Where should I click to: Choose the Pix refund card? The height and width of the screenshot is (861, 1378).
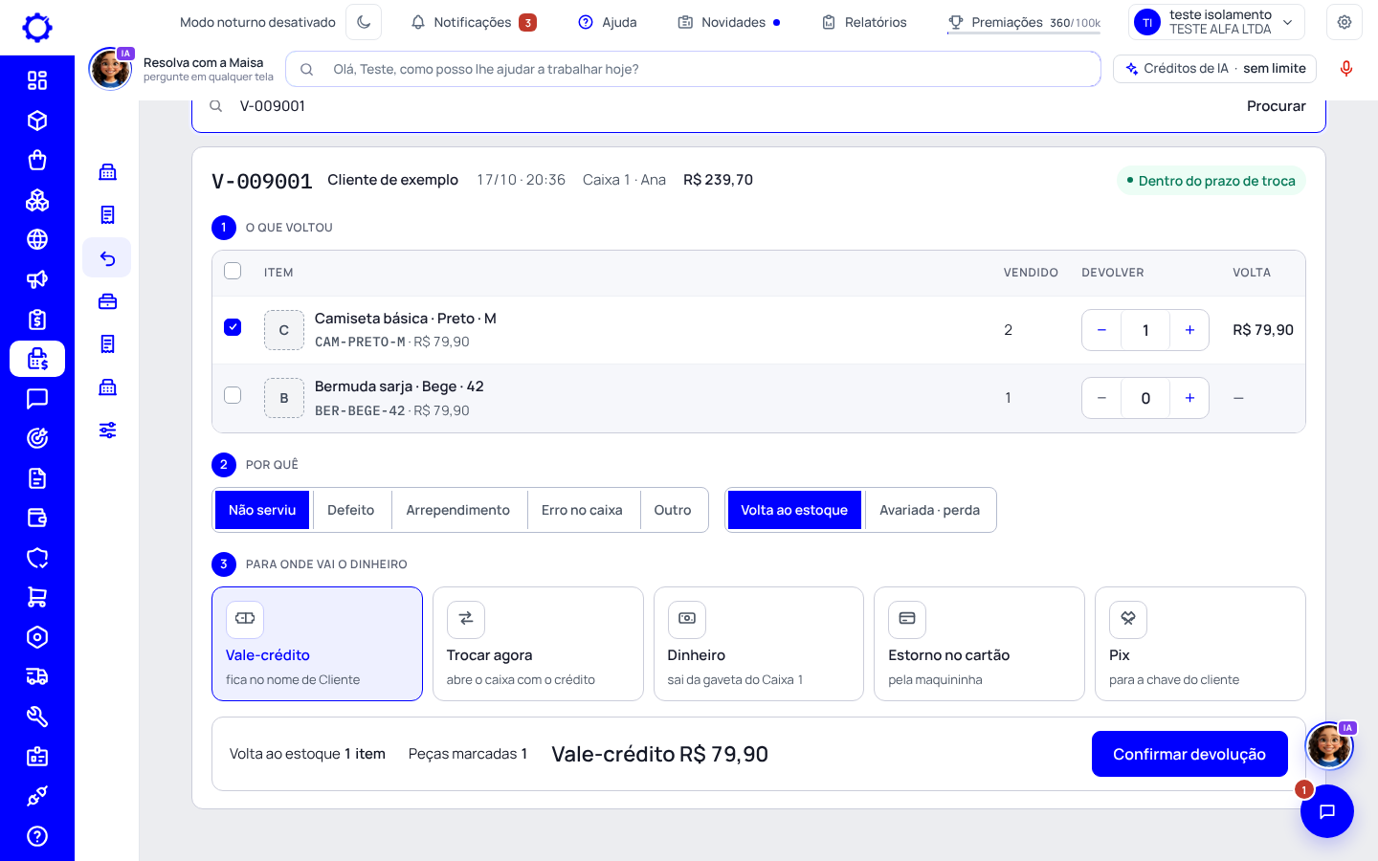tap(1200, 644)
